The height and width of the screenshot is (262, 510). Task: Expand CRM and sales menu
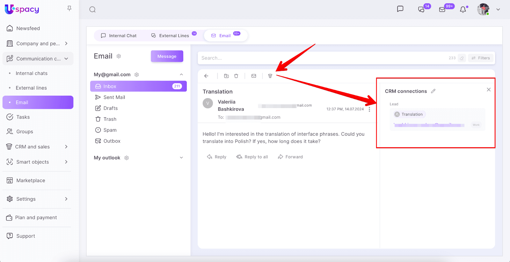click(x=66, y=147)
